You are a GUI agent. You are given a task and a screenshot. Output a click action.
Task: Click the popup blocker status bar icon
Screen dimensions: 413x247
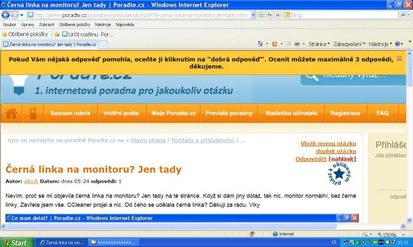coord(252,234)
